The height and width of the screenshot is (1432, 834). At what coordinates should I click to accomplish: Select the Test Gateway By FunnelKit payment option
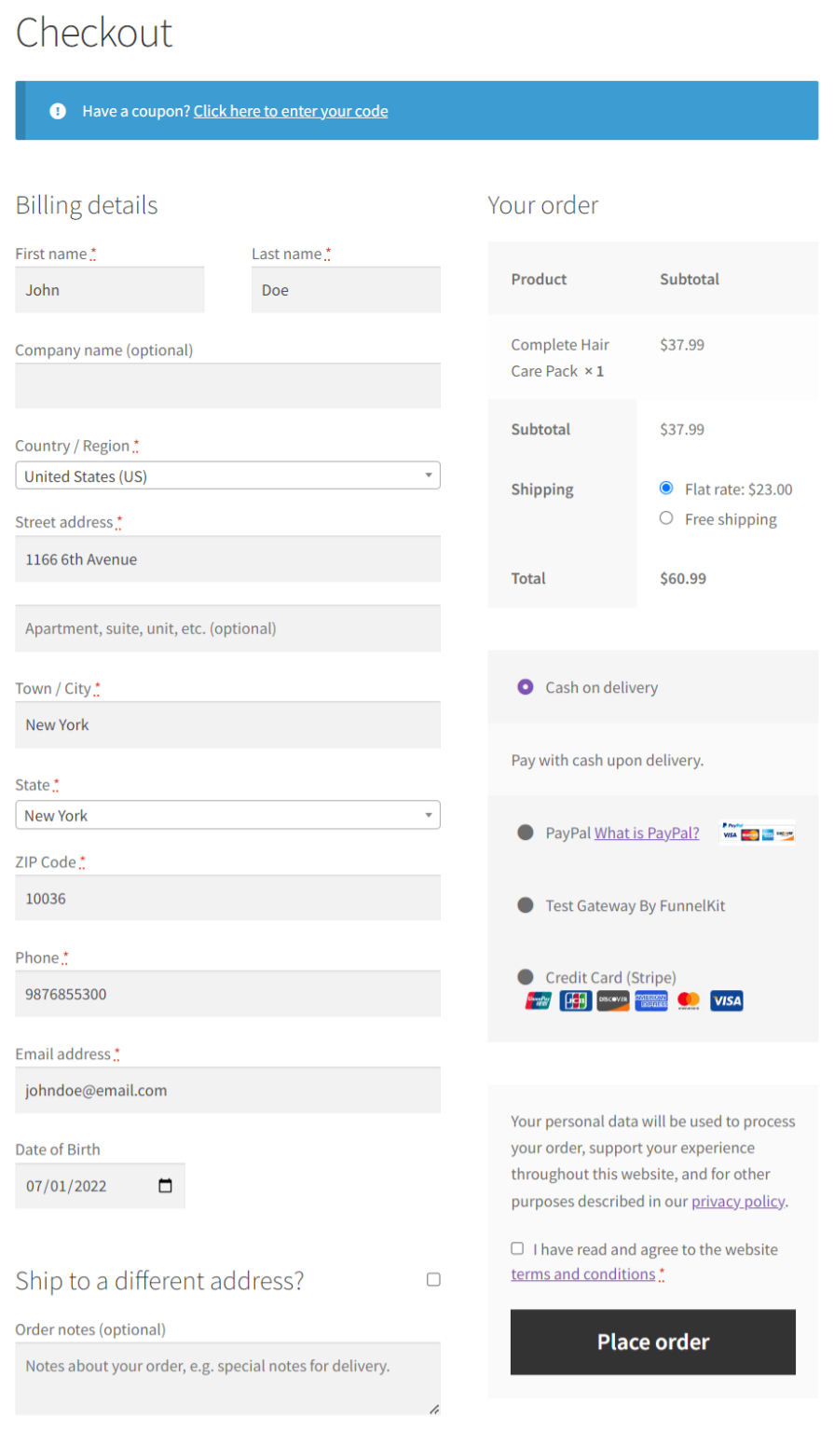[525, 904]
